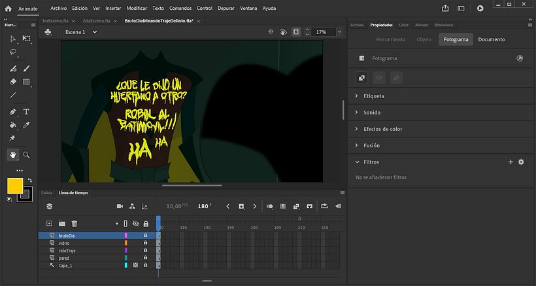Unlock the vidrio layer
The height and width of the screenshot is (286, 536).
[x=146, y=243]
